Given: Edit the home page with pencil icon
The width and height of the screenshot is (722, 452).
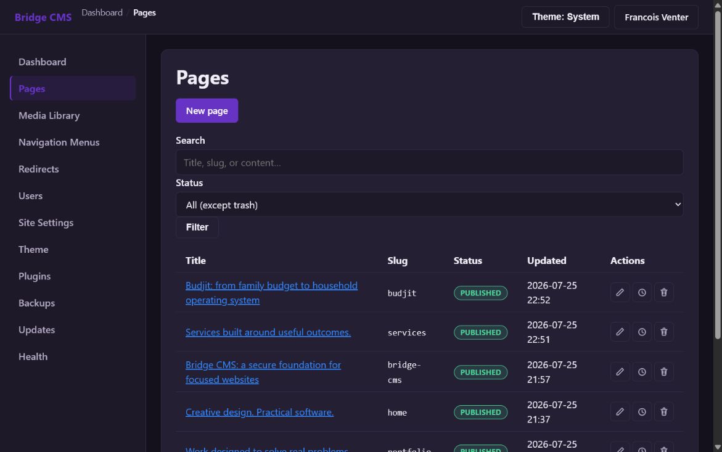Looking at the screenshot, I should point(620,411).
